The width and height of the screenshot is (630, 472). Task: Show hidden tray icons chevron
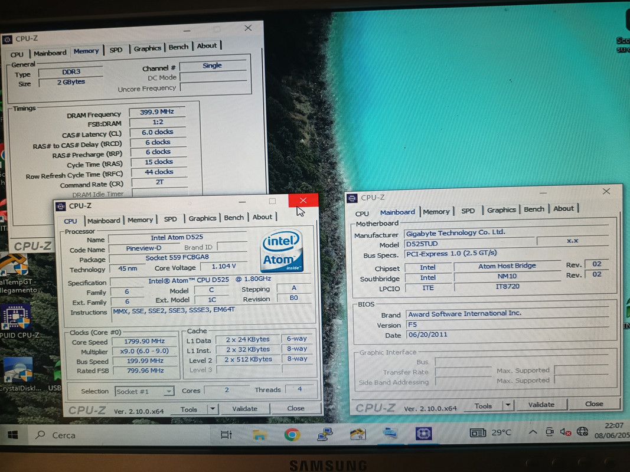tap(533, 432)
